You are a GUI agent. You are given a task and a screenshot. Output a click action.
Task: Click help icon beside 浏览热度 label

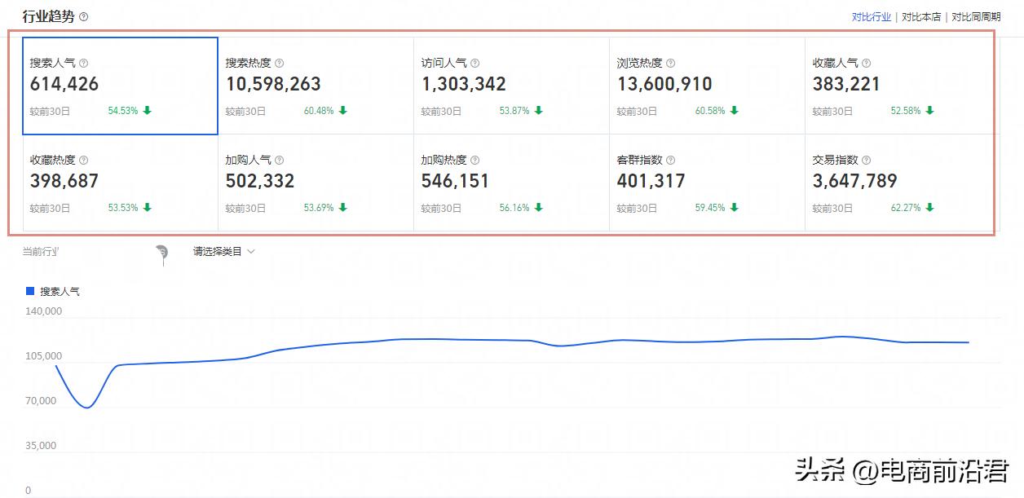pyautogui.click(x=671, y=63)
